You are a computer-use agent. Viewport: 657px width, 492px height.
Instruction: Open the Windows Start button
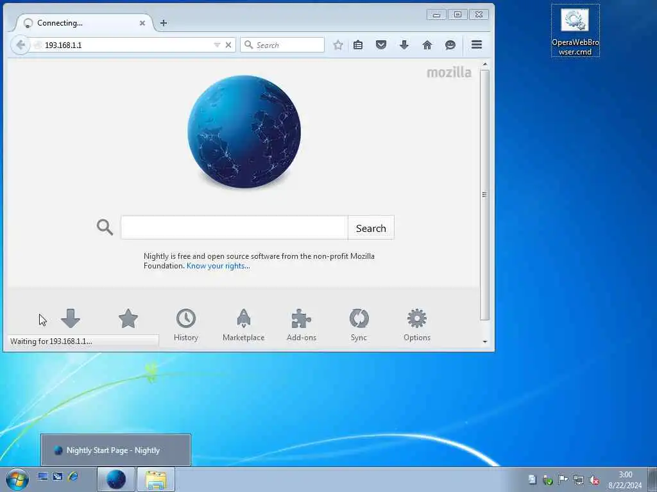tap(17, 479)
